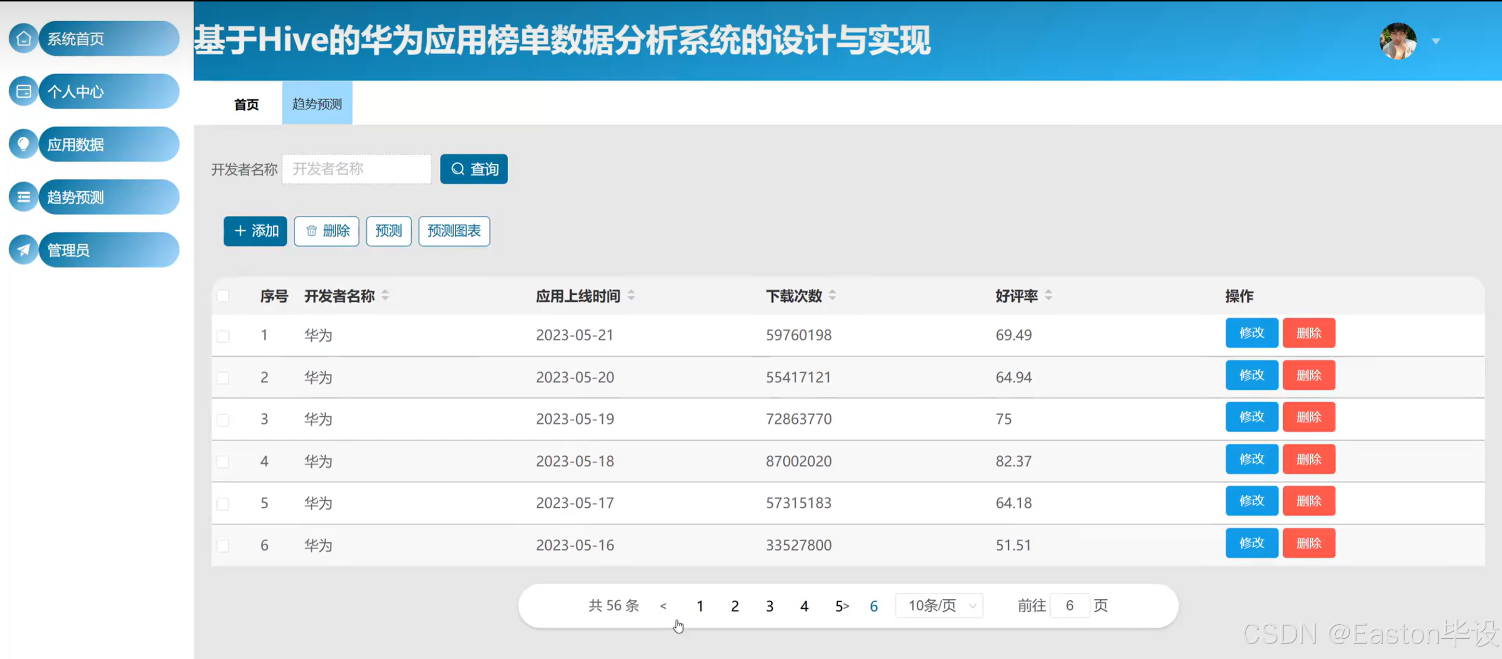Click 修改 for the 2023-05-18 row
The image size is (1502, 659).
(1252, 459)
